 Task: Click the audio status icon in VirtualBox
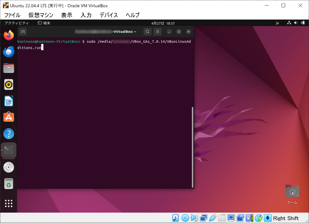[194, 218]
